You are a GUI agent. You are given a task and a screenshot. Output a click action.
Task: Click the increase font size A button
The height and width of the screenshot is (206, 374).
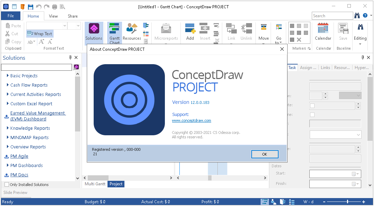tap(41, 42)
